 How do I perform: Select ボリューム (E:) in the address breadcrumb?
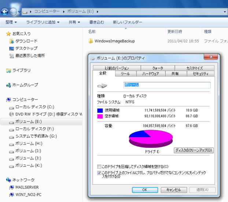point(80,11)
